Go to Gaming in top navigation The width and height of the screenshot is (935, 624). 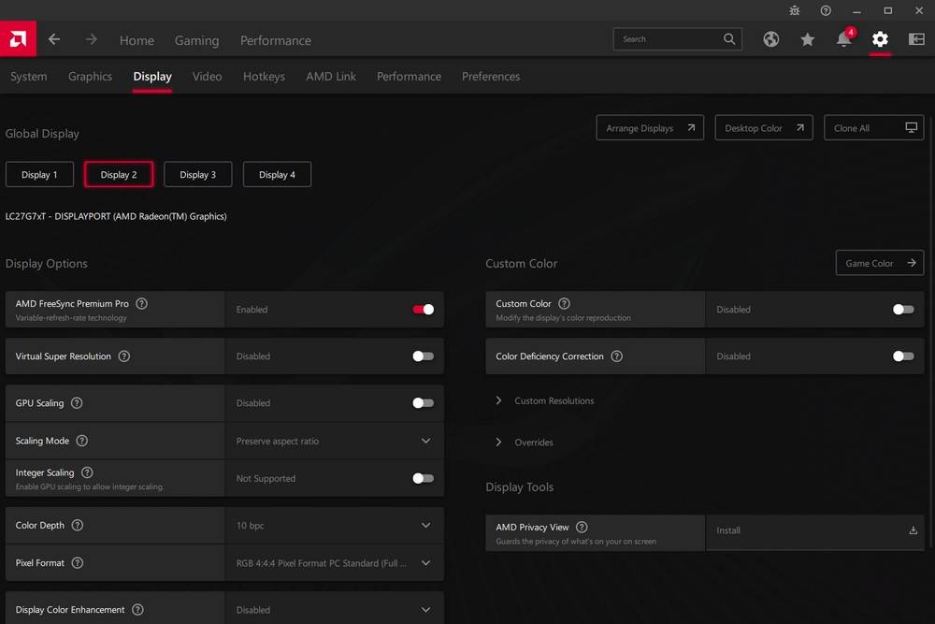196,40
